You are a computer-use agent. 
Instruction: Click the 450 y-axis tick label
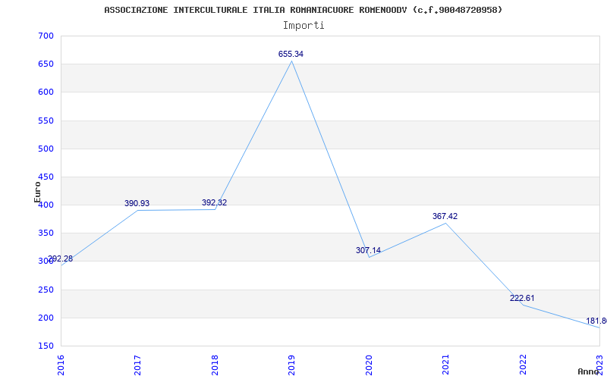coord(46,177)
